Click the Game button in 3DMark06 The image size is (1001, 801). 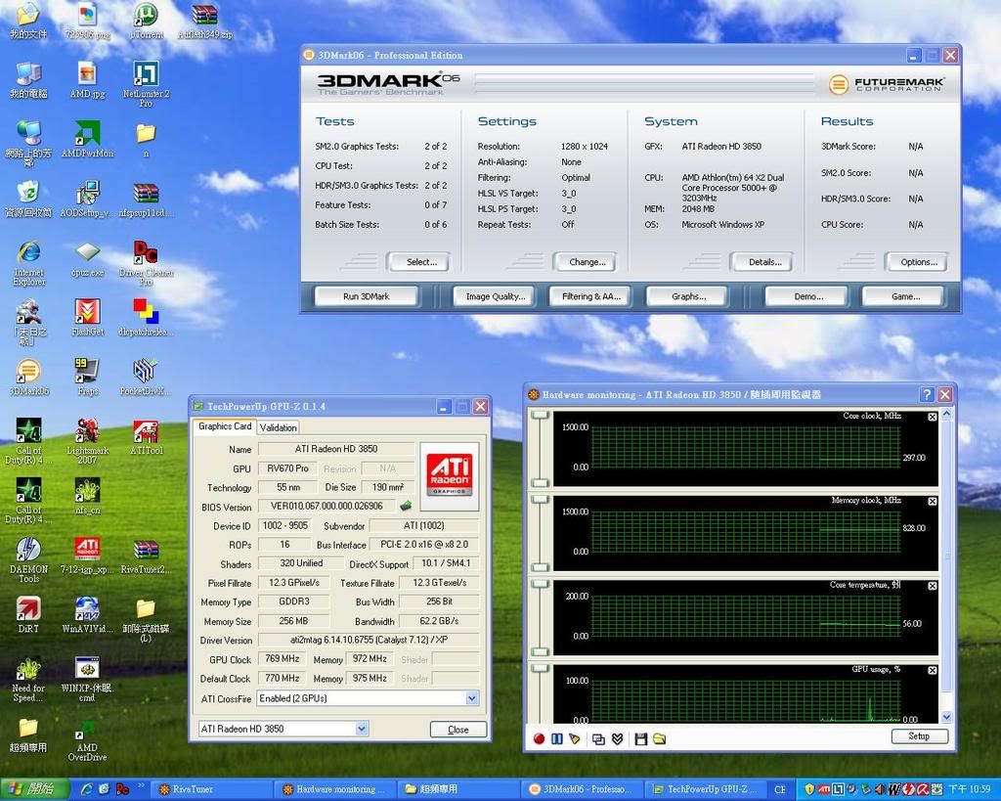pyautogui.click(x=905, y=296)
